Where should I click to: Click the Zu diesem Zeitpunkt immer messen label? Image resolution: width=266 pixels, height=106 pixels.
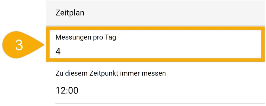click(x=110, y=73)
